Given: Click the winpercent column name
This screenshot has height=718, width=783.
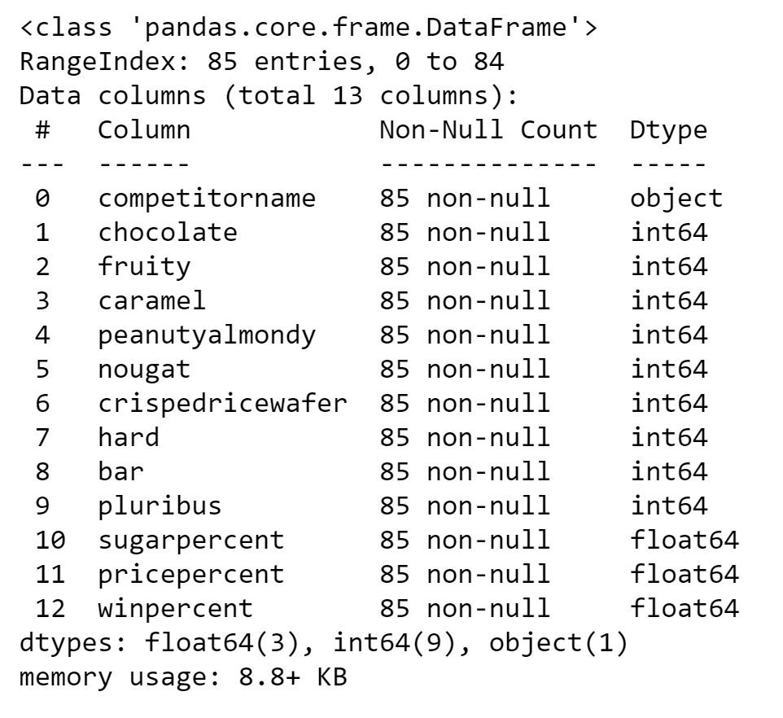Looking at the screenshot, I should pyautogui.click(x=175, y=609).
